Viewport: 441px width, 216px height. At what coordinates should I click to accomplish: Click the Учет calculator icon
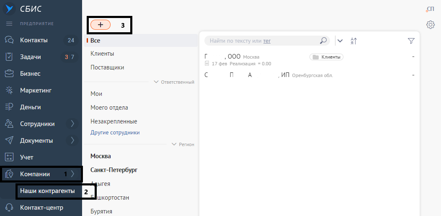pyautogui.click(x=9, y=157)
